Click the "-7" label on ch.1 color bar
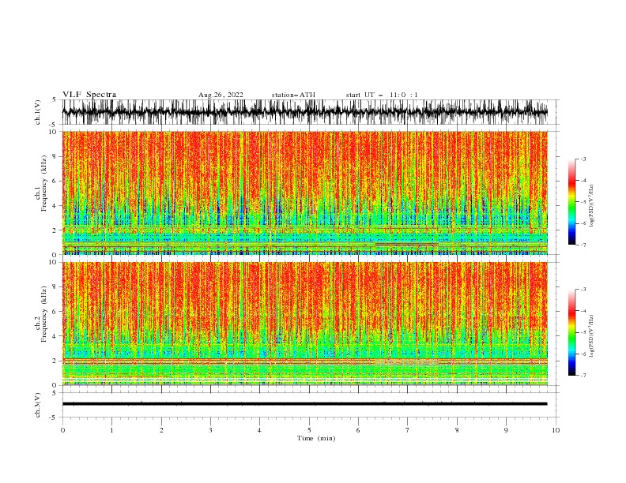The height and width of the screenshot is (483, 626). [x=583, y=245]
